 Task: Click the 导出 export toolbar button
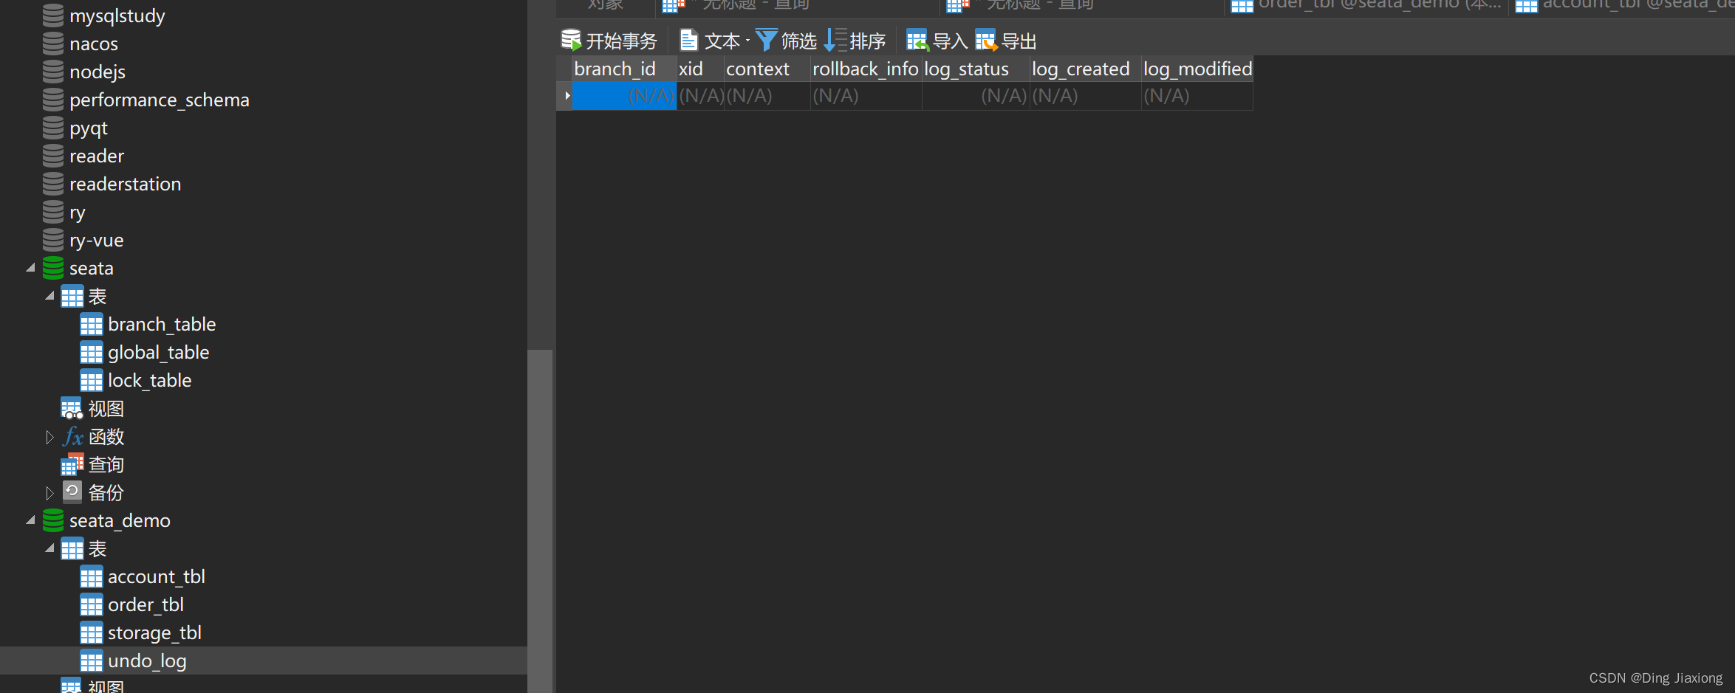tap(1006, 41)
